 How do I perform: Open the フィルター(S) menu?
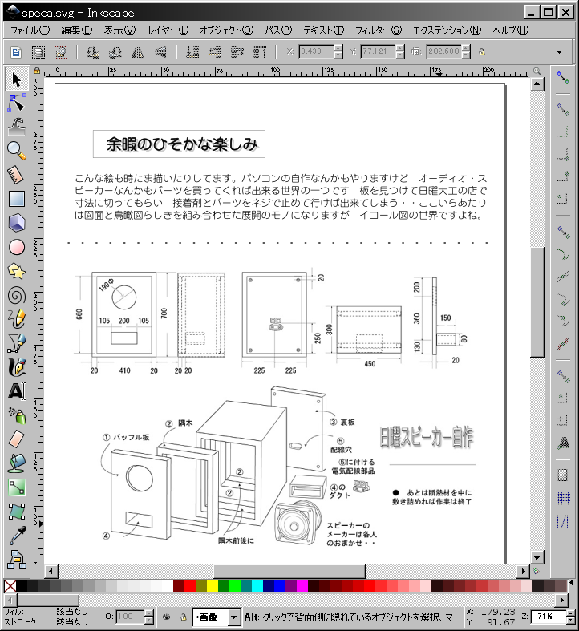[379, 30]
